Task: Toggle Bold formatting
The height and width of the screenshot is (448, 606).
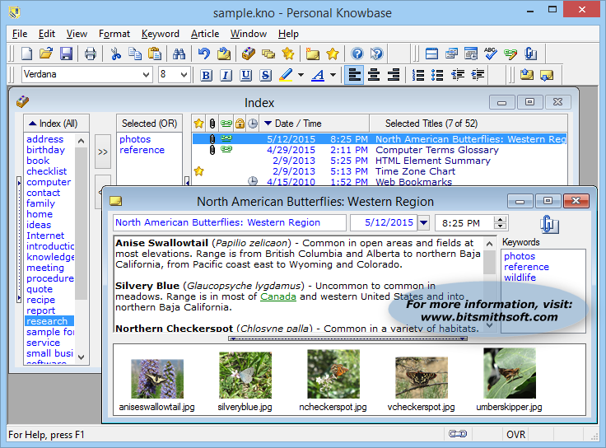Action: click(206, 75)
